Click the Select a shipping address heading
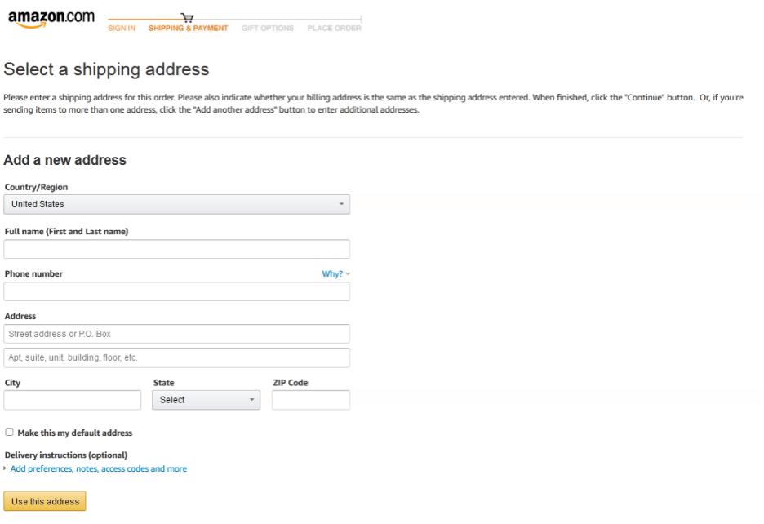 pos(106,69)
